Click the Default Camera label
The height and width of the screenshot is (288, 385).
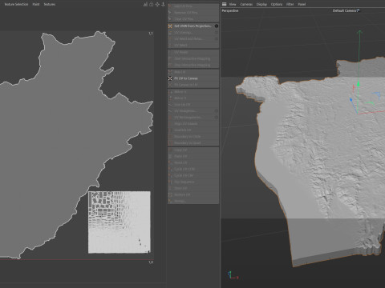346,10
